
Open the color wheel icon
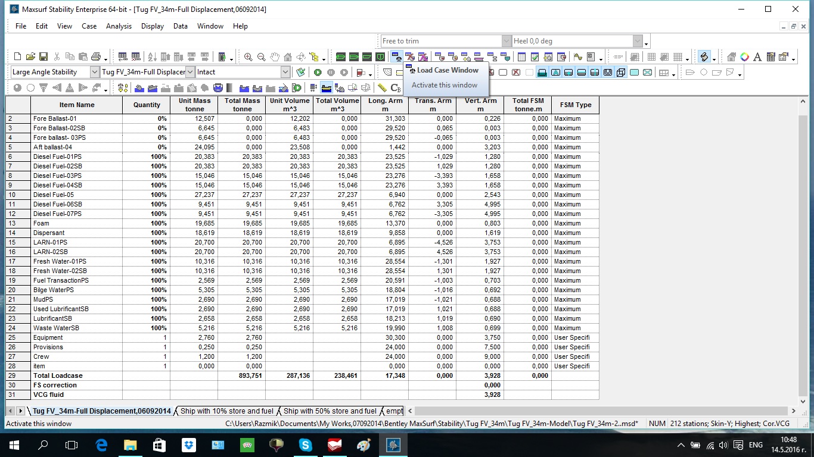tap(744, 57)
